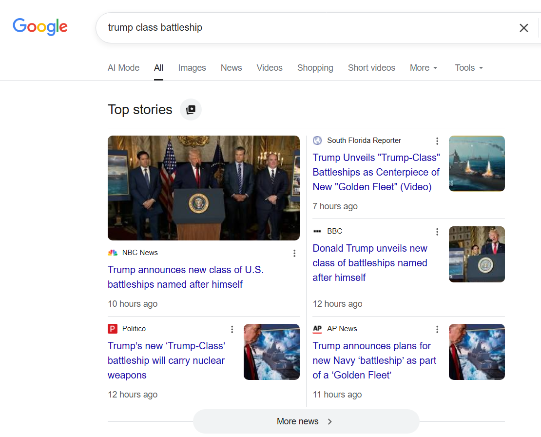Open the NBC News press conference thumbnail
Viewport: 541px width, 437px height.
point(204,188)
